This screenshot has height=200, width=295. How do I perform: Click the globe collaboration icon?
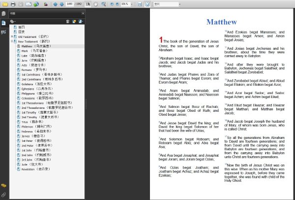coord(36,4)
